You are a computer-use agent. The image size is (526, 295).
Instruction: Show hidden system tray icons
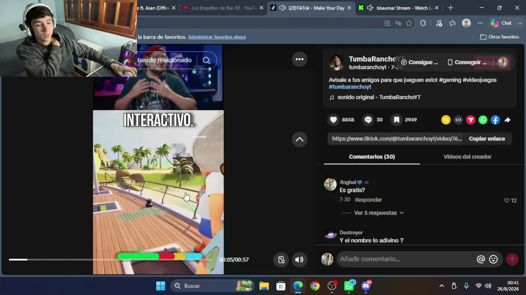pos(441,286)
